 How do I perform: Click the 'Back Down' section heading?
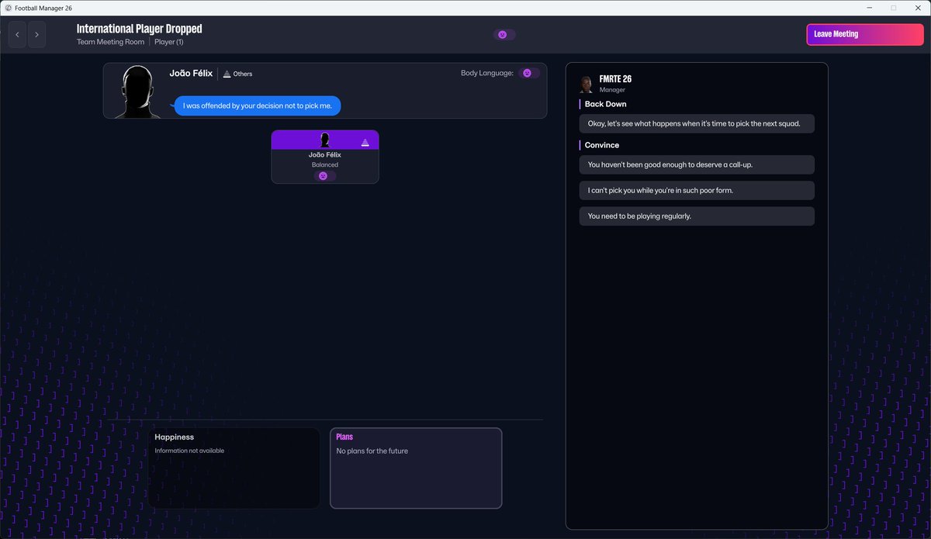606,104
